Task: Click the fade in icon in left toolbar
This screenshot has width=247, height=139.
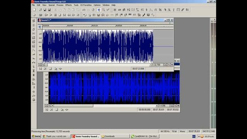Action: (x=34, y=54)
